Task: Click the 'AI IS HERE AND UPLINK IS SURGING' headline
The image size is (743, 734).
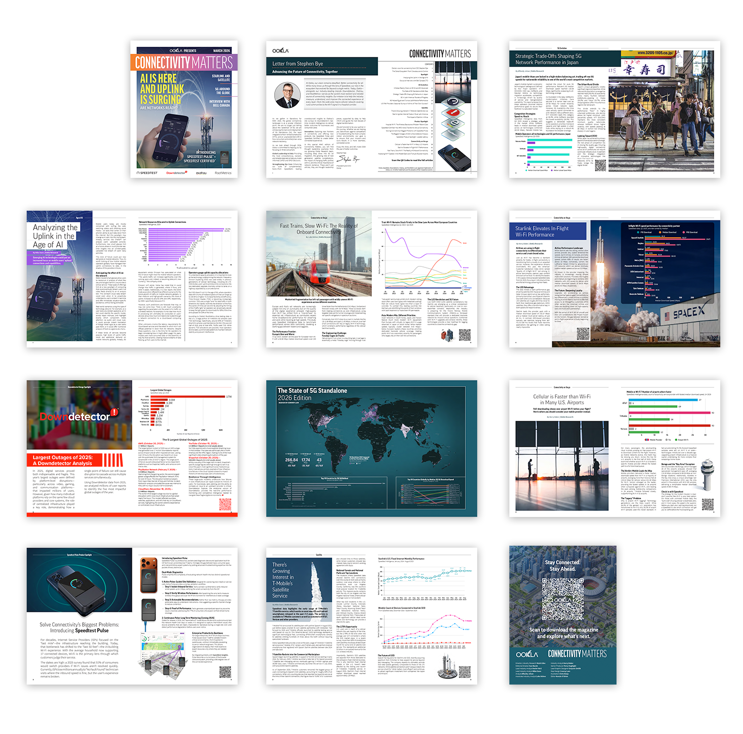Action: pyautogui.click(x=162, y=88)
